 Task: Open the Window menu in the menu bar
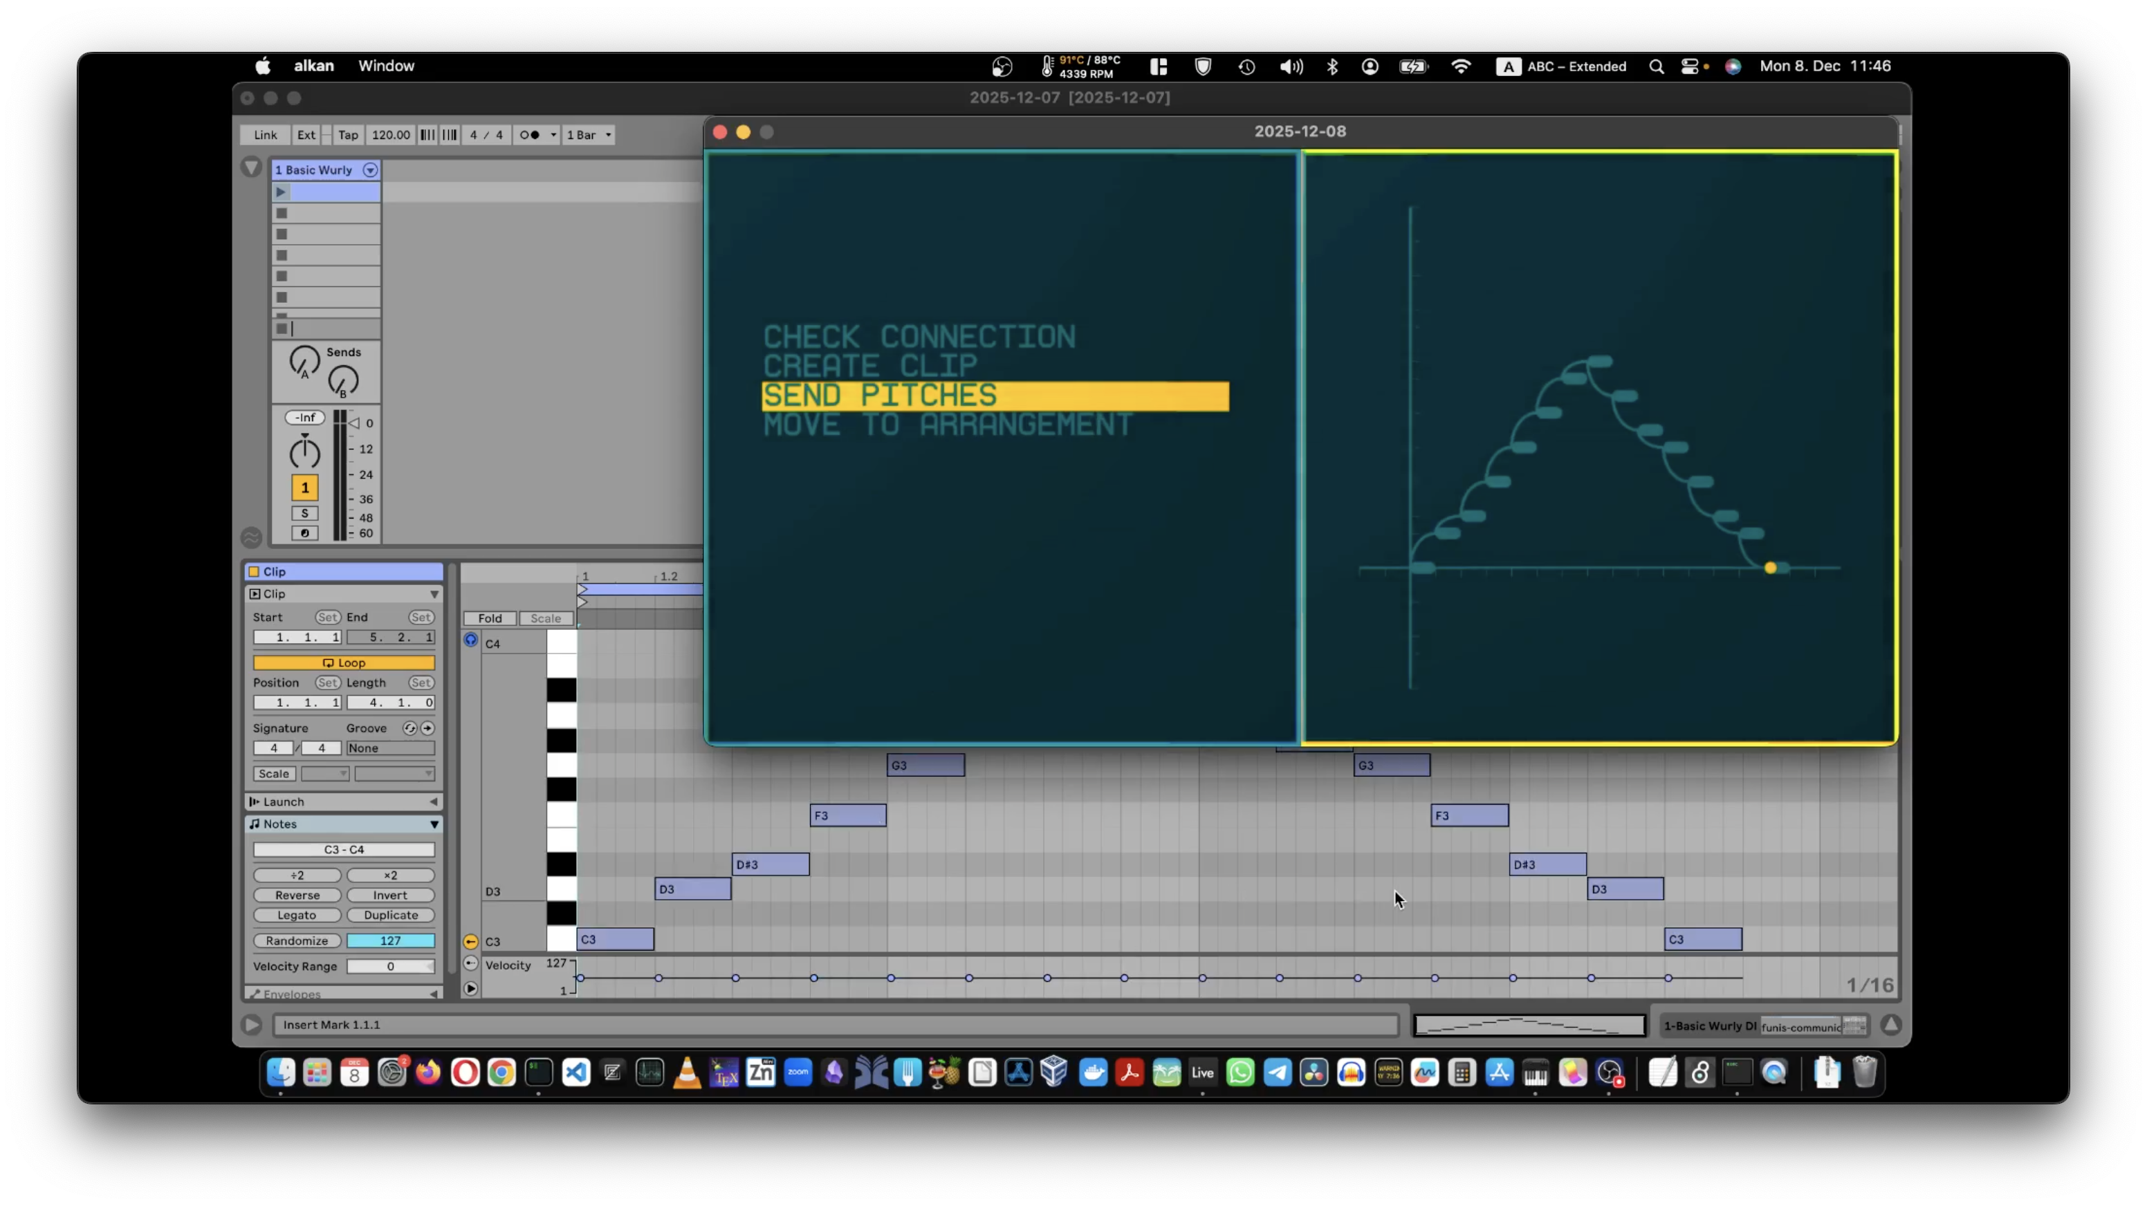(386, 66)
